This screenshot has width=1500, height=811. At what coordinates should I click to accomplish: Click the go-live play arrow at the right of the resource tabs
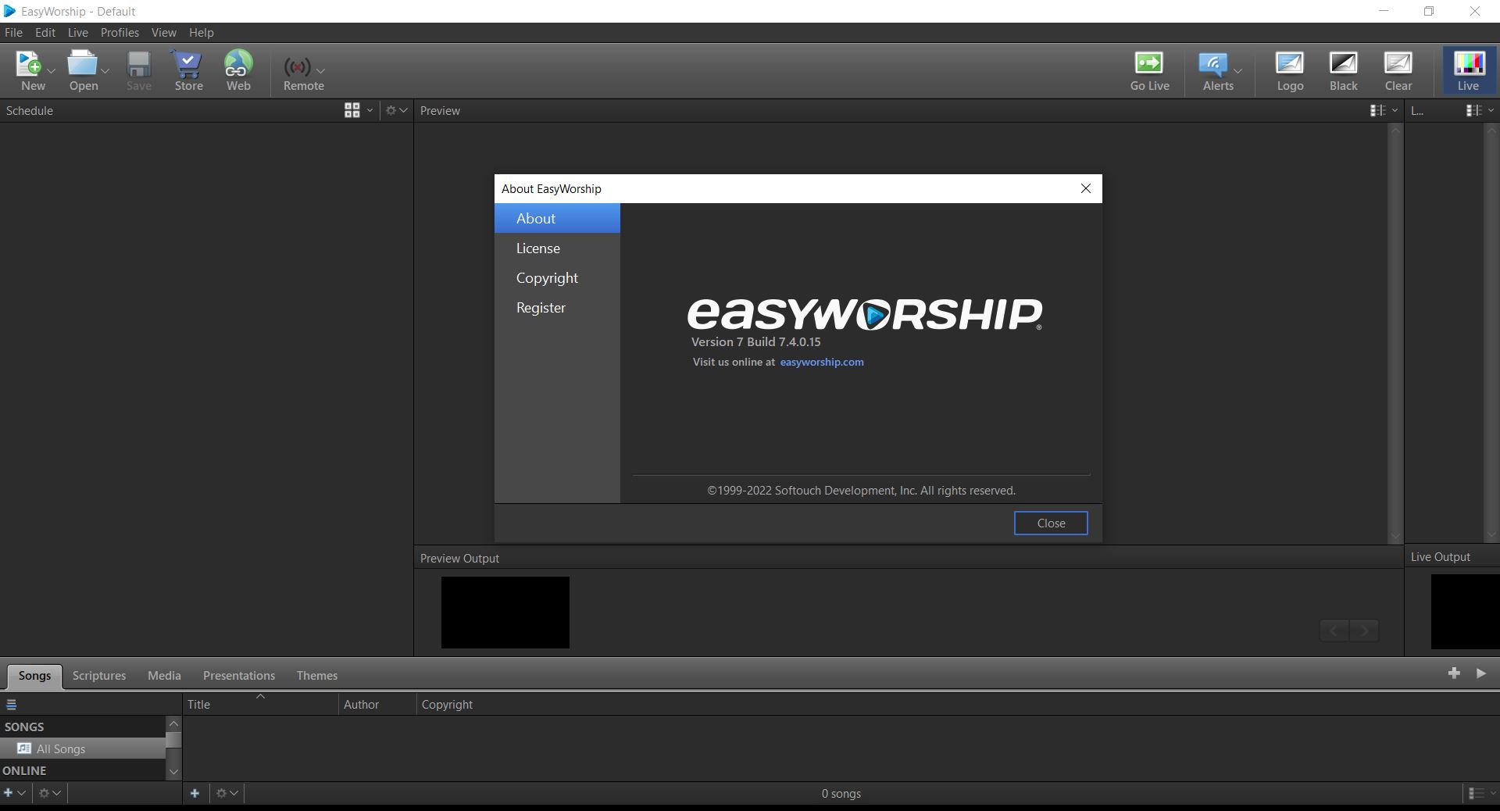(x=1481, y=673)
